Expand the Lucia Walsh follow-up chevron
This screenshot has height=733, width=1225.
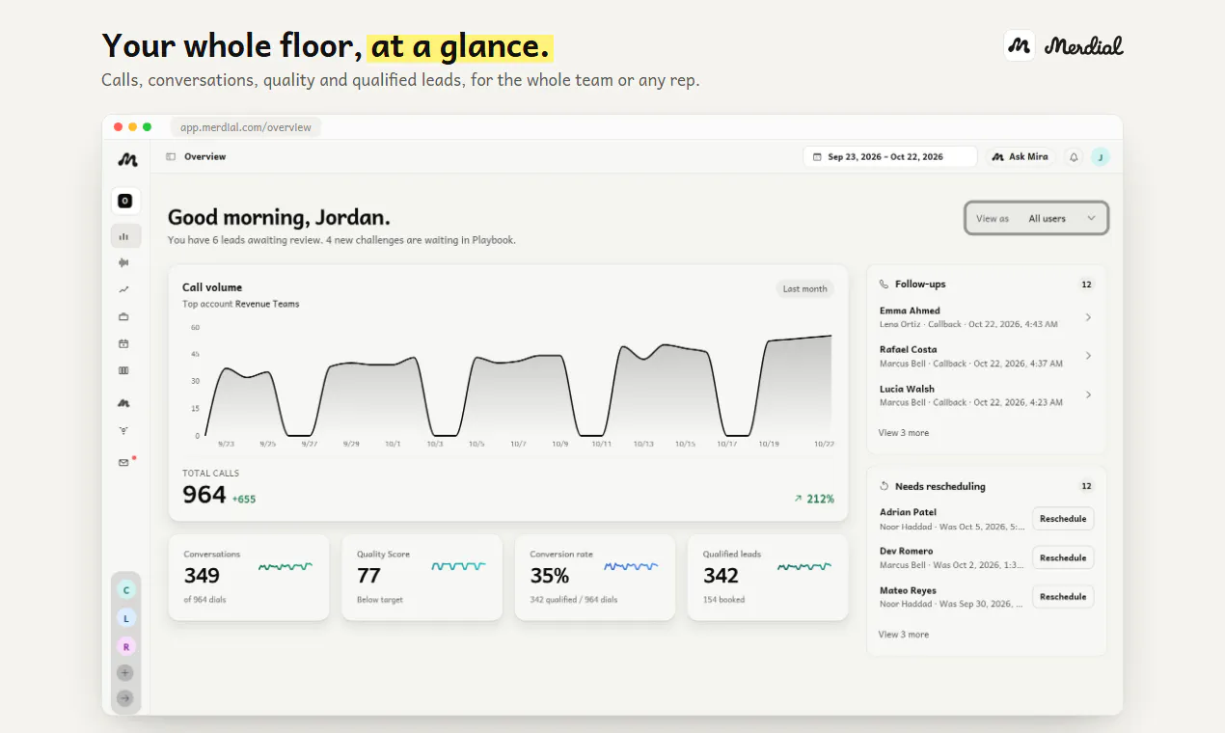[x=1088, y=394]
